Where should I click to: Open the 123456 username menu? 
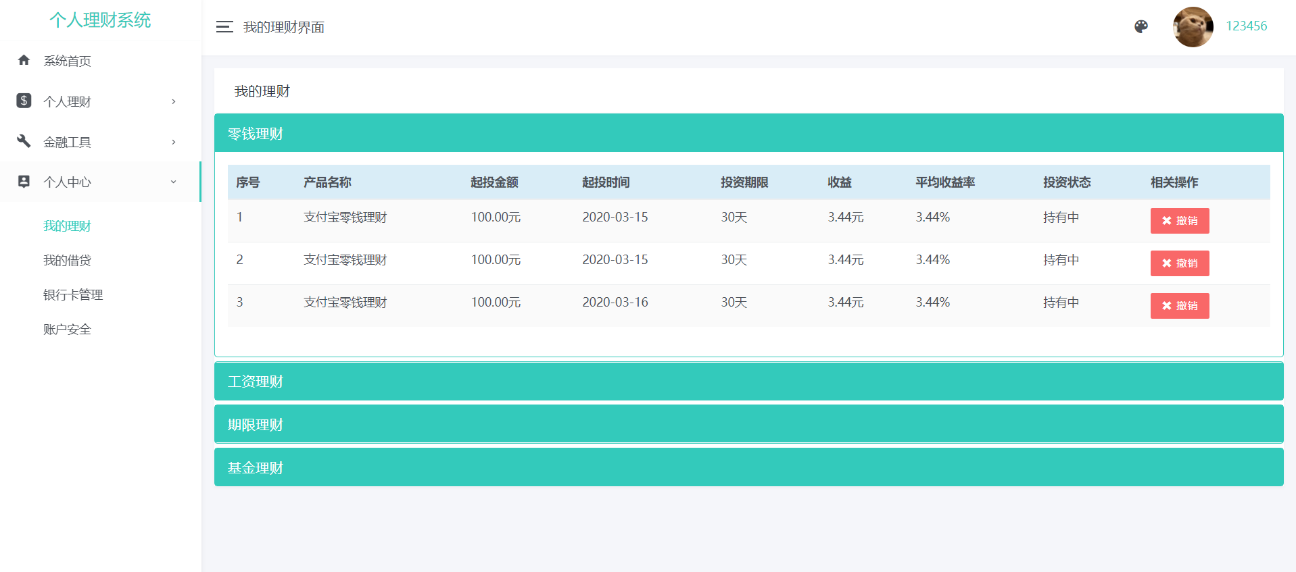[1247, 26]
